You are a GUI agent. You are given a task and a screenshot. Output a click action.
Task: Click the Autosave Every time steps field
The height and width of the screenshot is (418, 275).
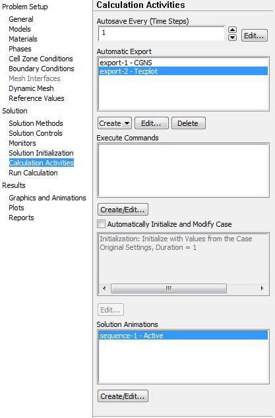[x=162, y=34]
